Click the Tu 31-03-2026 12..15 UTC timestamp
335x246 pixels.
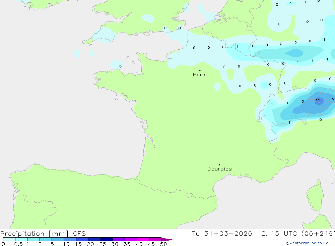click(263, 234)
